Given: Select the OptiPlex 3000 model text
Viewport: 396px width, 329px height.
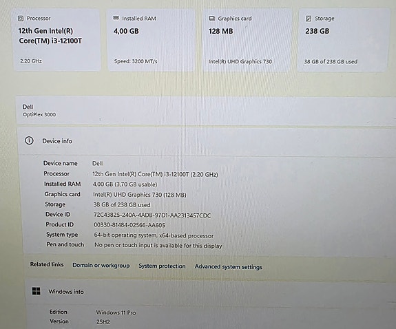Looking at the screenshot, I should 39,115.
